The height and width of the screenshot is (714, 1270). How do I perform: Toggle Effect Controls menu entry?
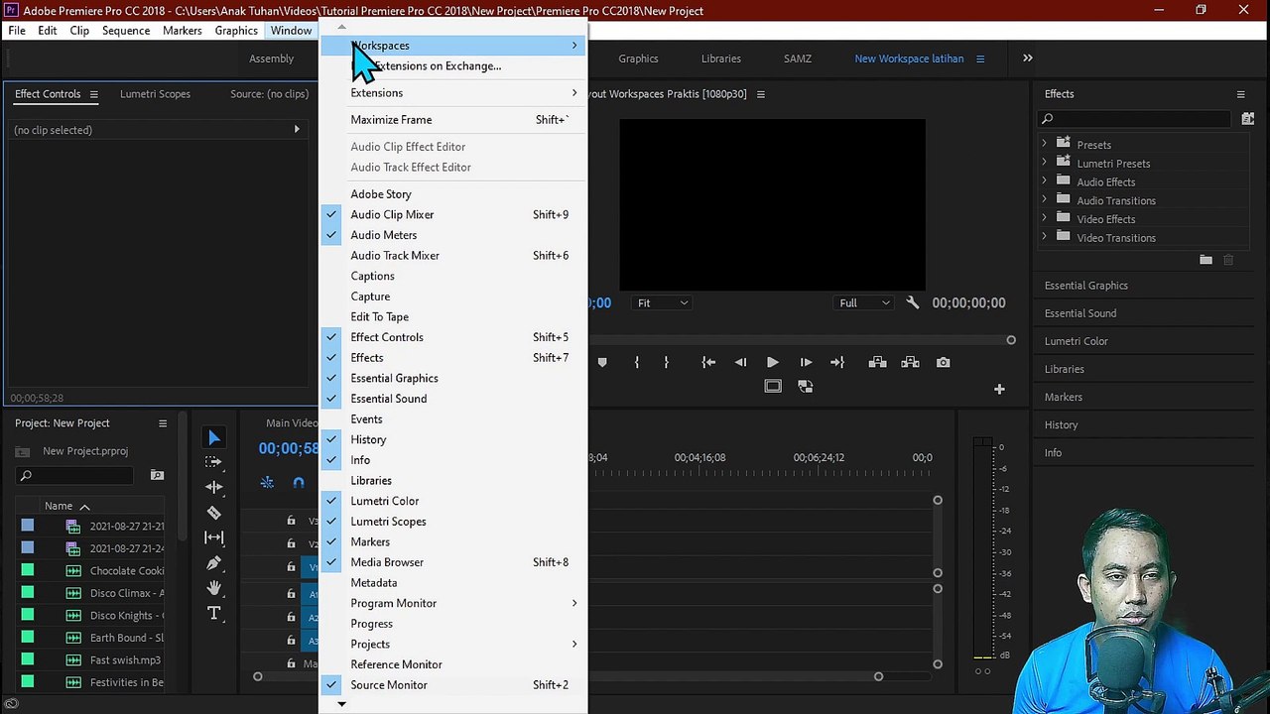pyautogui.click(x=453, y=337)
